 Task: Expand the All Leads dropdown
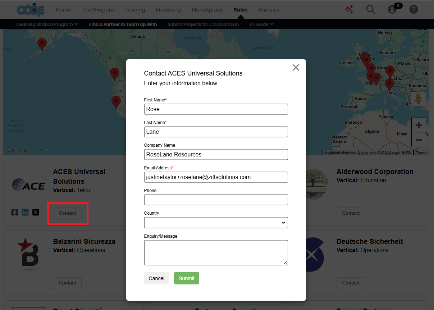(x=261, y=24)
